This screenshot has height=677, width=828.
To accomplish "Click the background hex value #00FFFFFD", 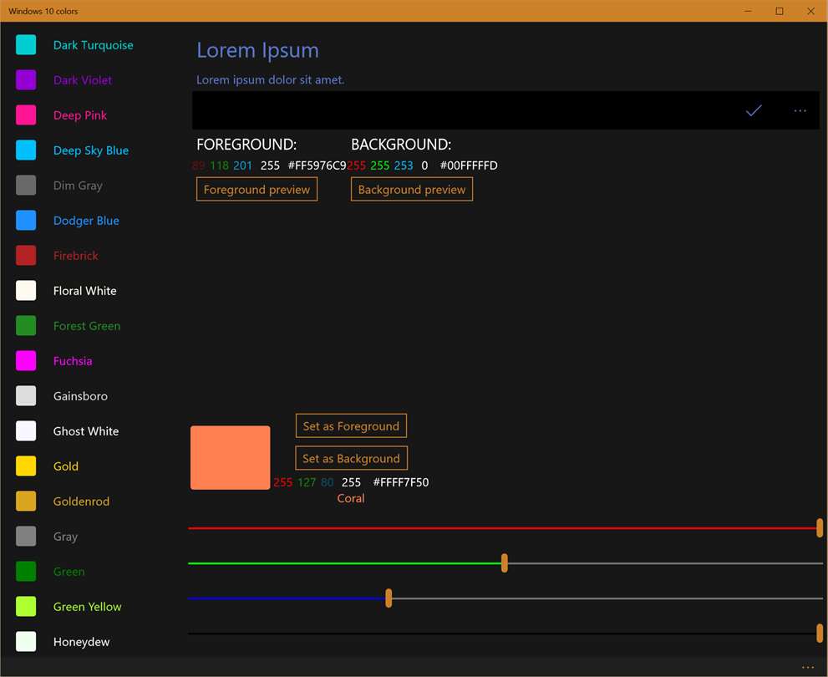I will (469, 165).
